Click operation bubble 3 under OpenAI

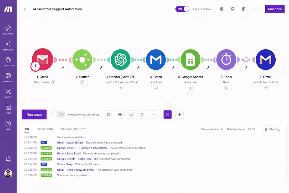click(121, 88)
